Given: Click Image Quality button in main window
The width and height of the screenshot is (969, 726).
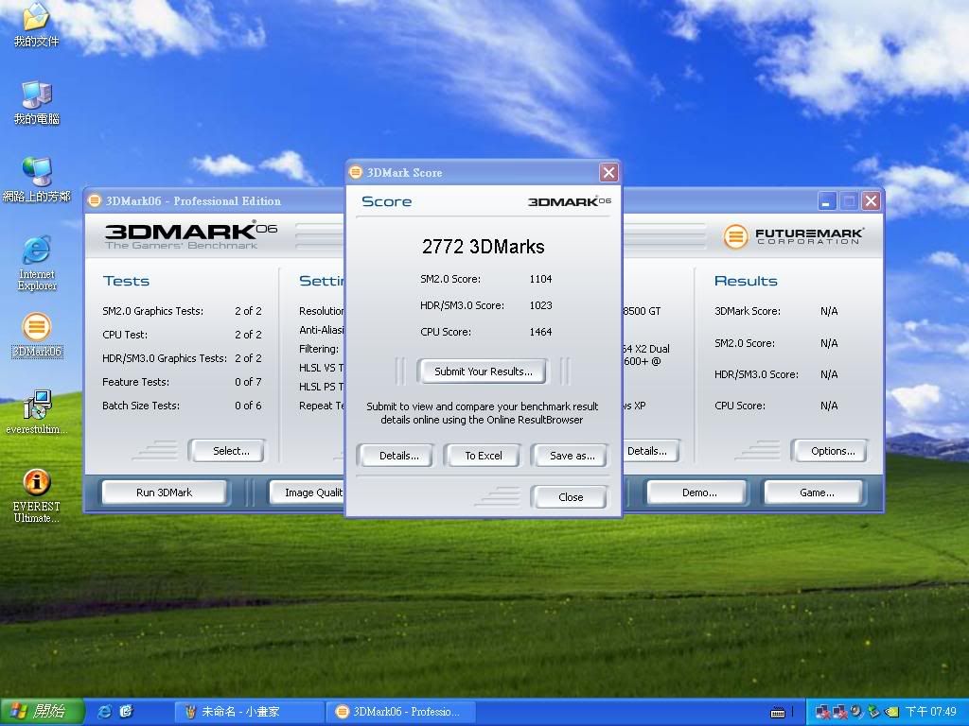Looking at the screenshot, I should (307, 492).
